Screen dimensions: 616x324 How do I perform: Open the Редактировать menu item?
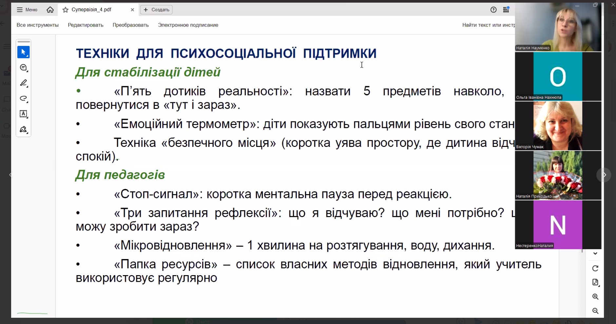coord(86,25)
